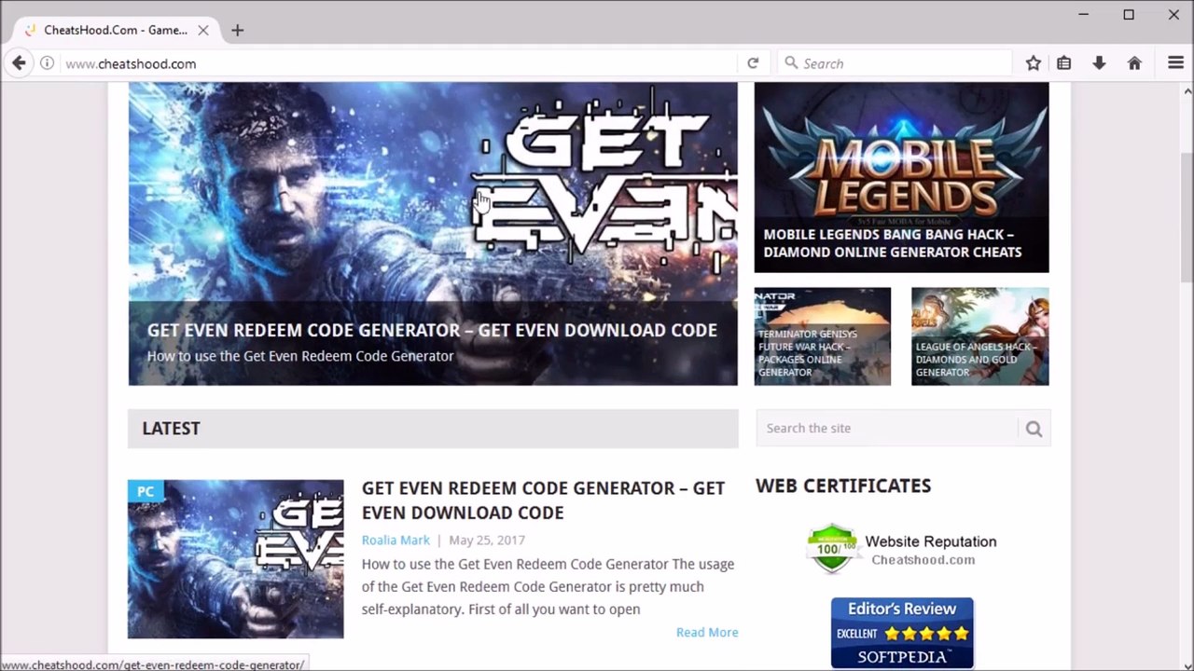Maximize the browser window

1129,14
